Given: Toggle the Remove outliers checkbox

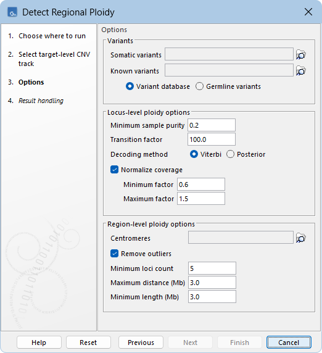Looking at the screenshot, I should pos(114,254).
